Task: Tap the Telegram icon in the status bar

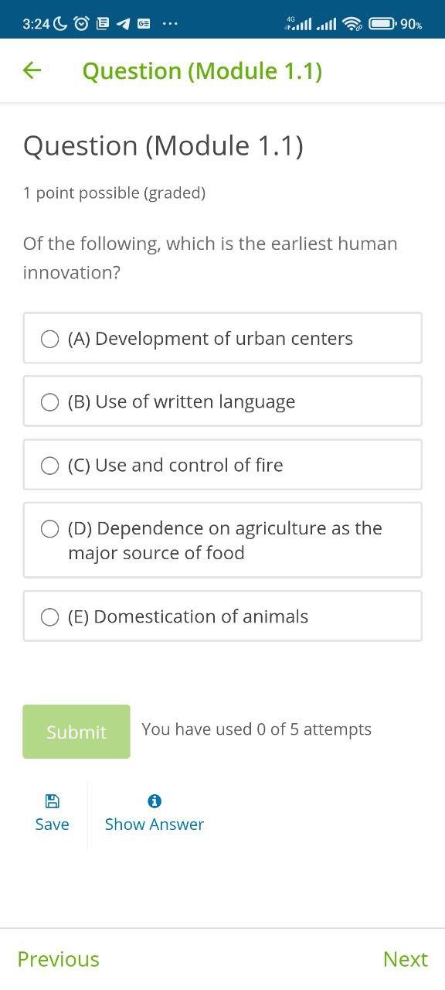Action: (123, 24)
